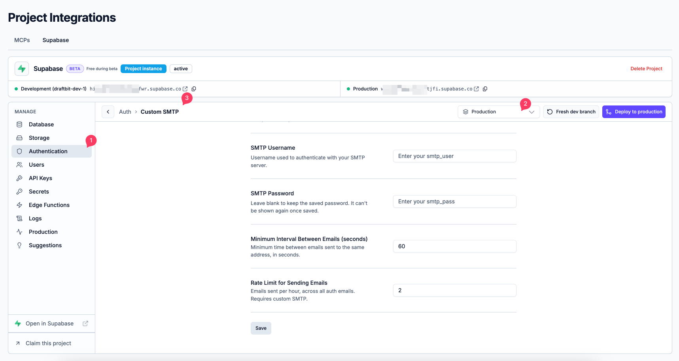Click the Authentication shield icon
The width and height of the screenshot is (679, 361).
[x=19, y=151]
